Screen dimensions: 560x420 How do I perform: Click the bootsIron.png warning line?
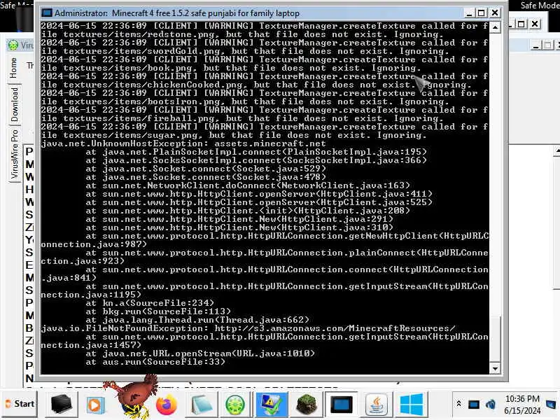(x=265, y=97)
